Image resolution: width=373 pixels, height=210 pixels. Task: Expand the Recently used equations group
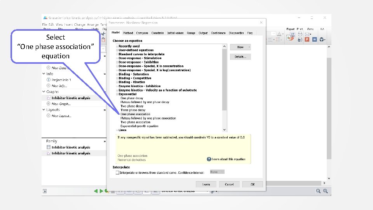(x=117, y=46)
